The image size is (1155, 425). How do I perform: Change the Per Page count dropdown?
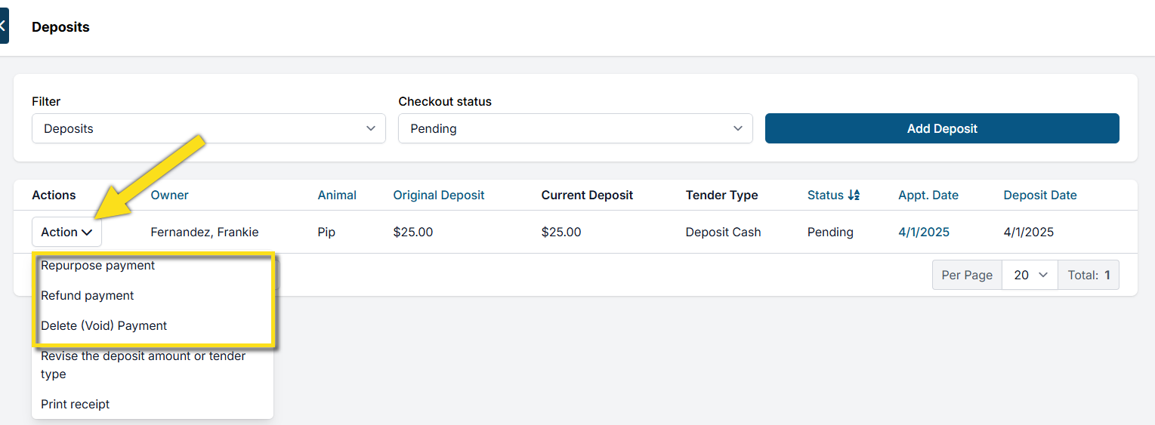[1030, 275]
